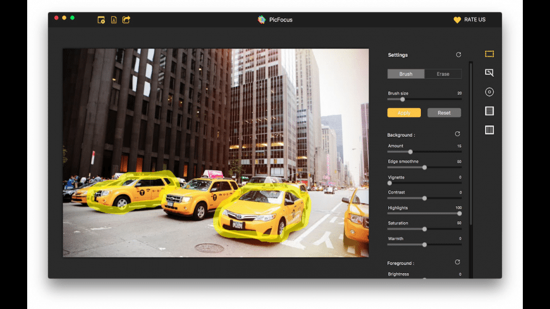The height and width of the screenshot is (309, 550).
Task: Click the open image icon in title bar
Action: point(101,20)
